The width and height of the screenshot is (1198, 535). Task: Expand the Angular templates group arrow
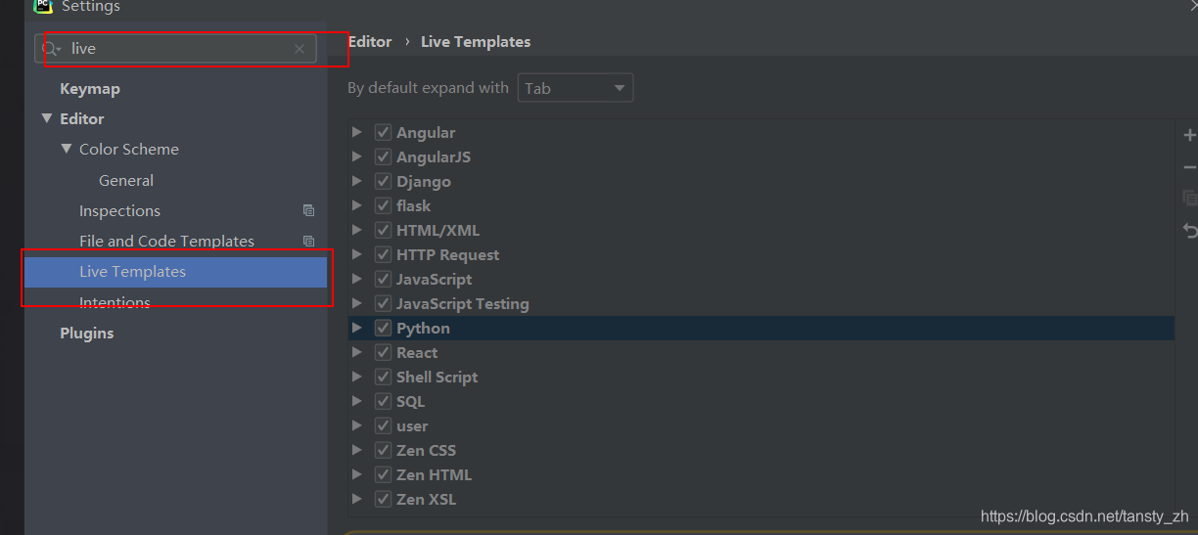(x=357, y=132)
